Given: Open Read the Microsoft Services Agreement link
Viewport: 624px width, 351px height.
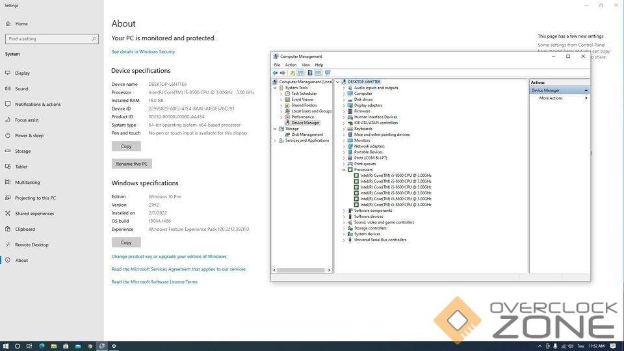Looking at the screenshot, I should 179,269.
